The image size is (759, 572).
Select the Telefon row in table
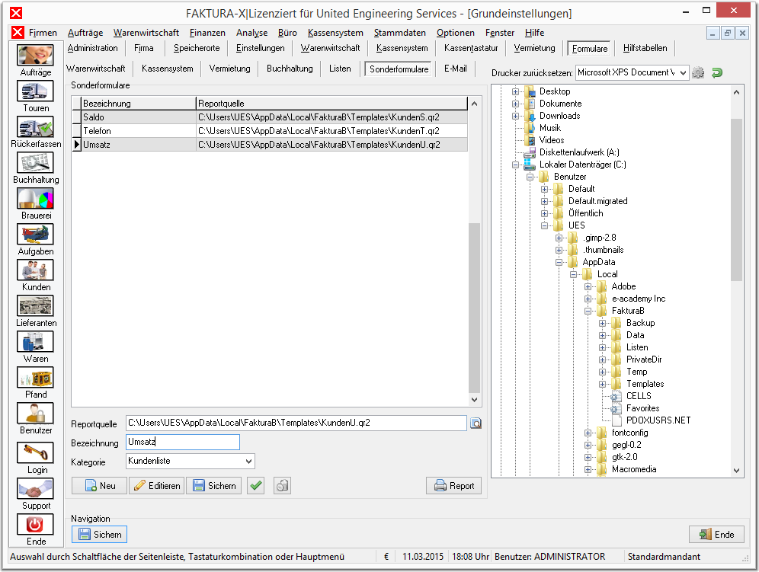(x=270, y=131)
